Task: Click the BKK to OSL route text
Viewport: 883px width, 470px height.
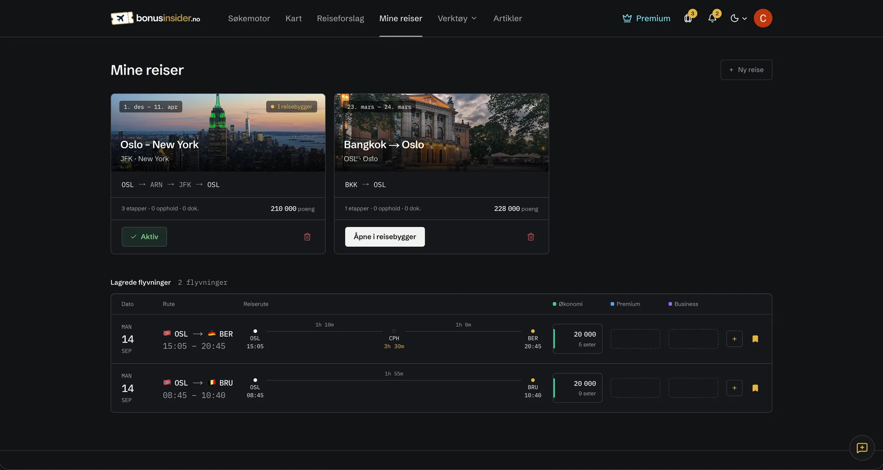Action: (x=365, y=185)
